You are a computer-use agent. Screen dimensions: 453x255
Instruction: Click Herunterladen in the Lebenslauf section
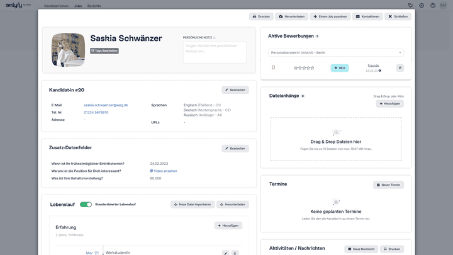233,205
